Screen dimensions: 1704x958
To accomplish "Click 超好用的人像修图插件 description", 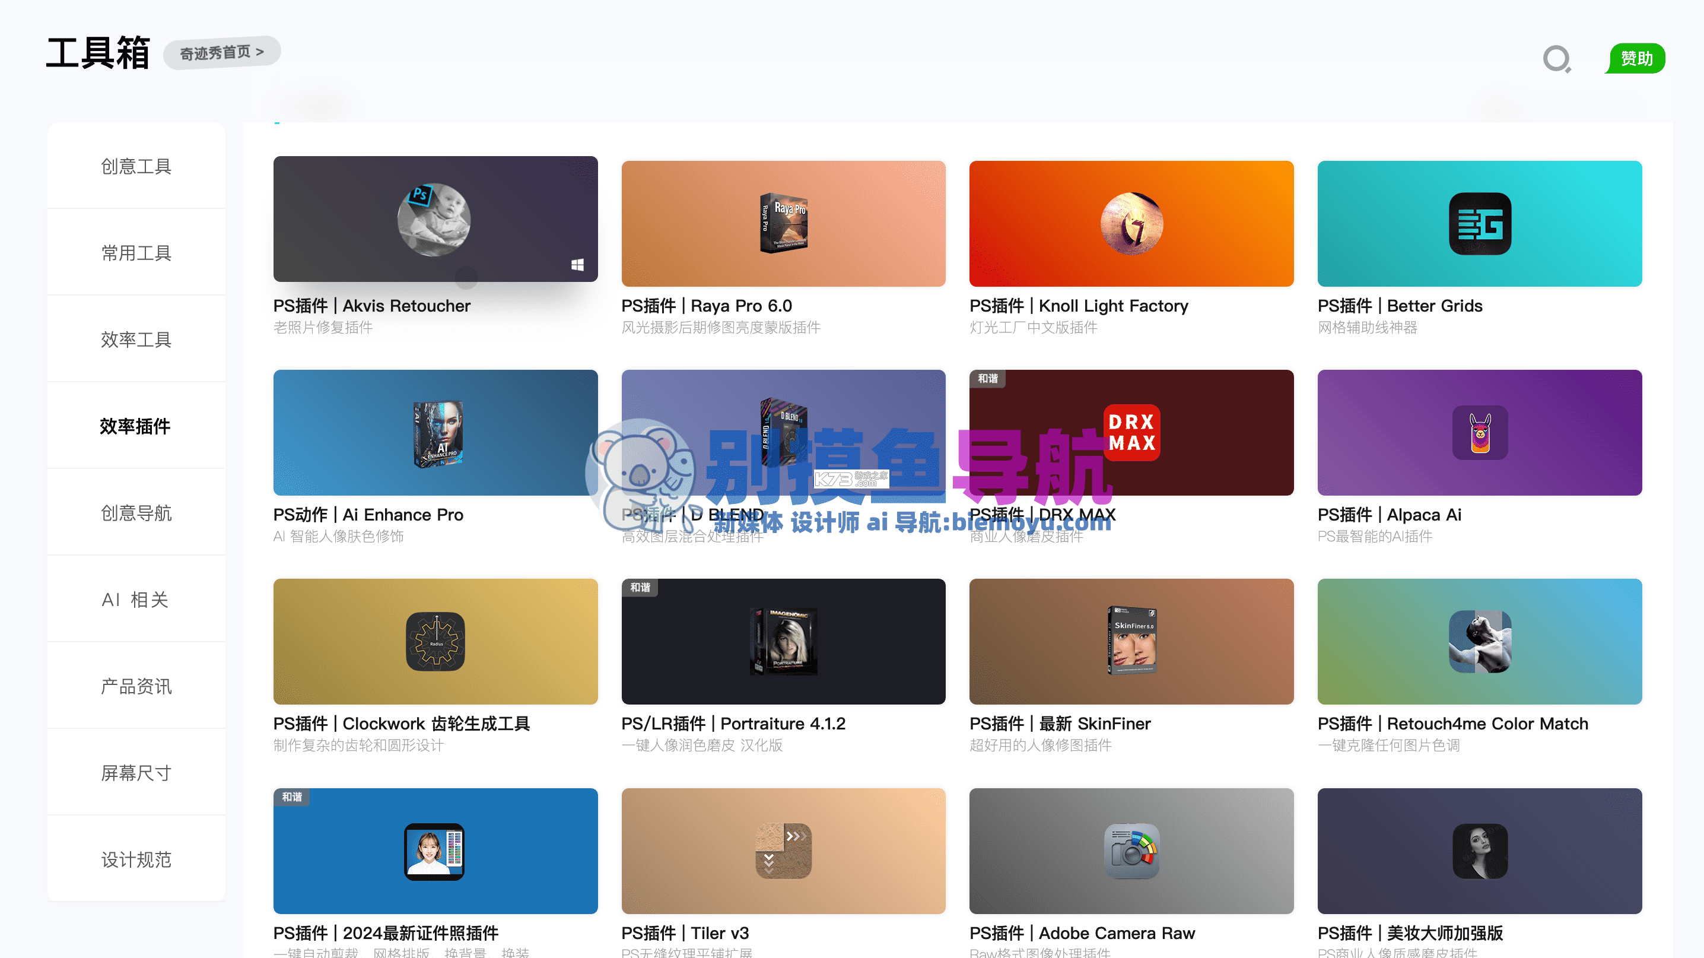I will coord(1041,746).
